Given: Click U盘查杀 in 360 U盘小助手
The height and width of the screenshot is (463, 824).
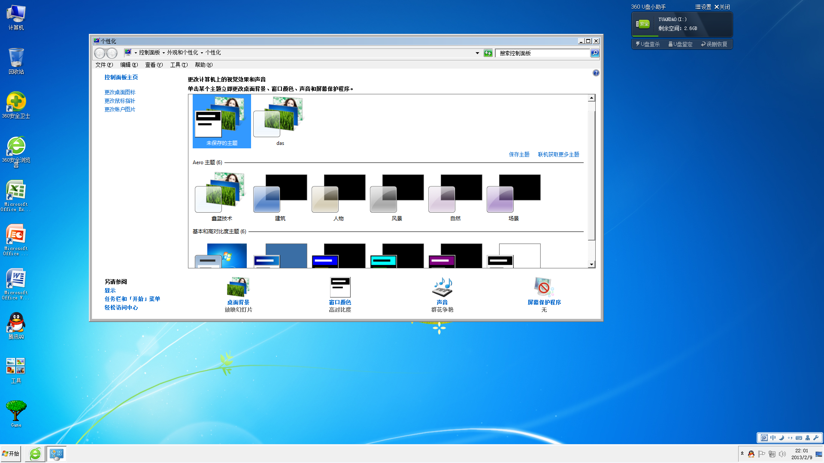Looking at the screenshot, I should tap(648, 44).
